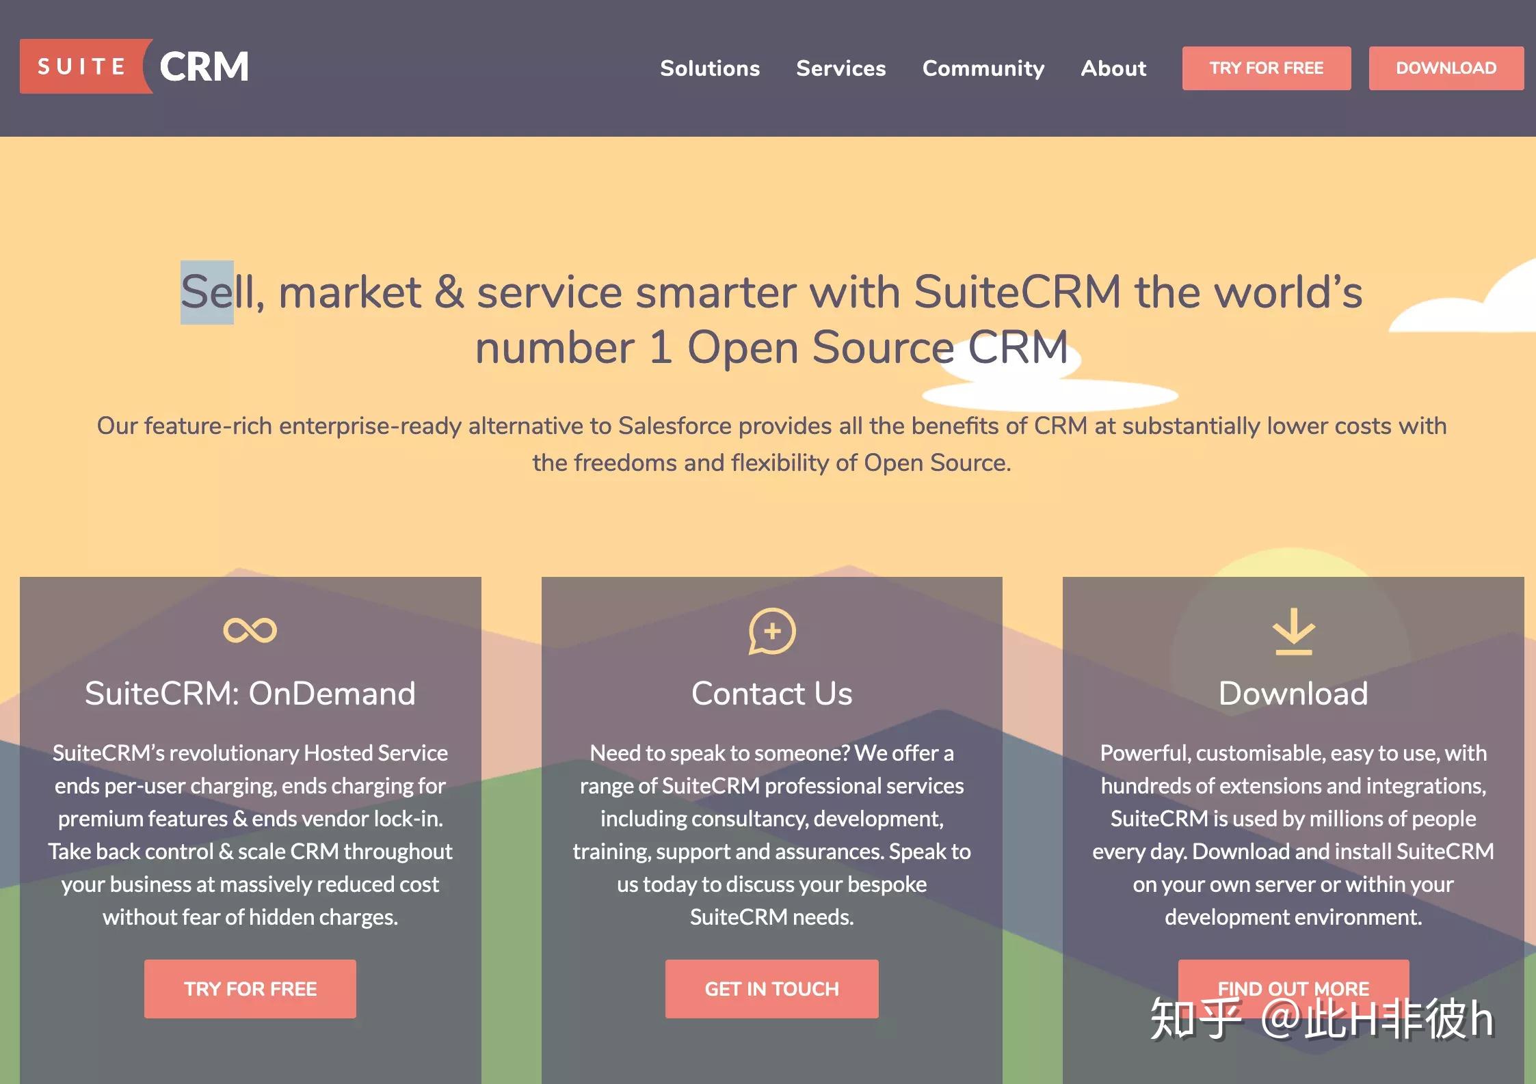Click GET IN TOUCH in the Contact Us card
This screenshot has height=1084, width=1536.
(772, 989)
